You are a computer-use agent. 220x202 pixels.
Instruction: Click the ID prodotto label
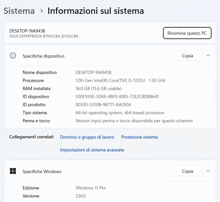[x=34, y=105]
